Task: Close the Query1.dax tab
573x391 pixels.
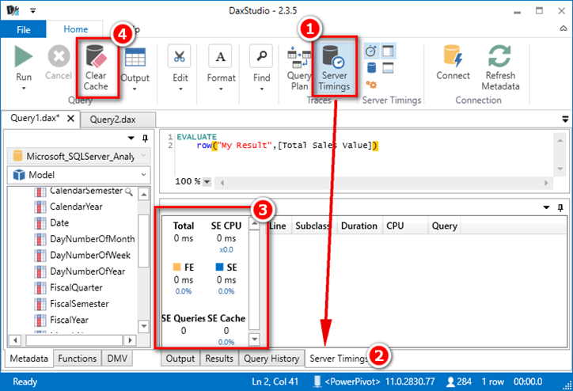Action: pos(71,119)
